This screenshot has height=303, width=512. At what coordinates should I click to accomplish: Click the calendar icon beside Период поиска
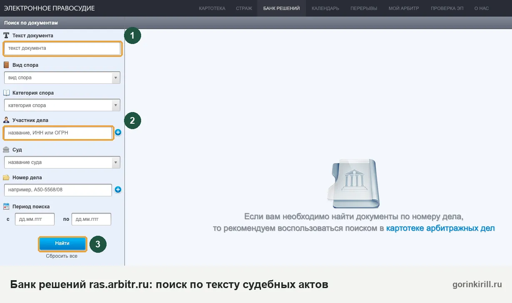(x=6, y=206)
